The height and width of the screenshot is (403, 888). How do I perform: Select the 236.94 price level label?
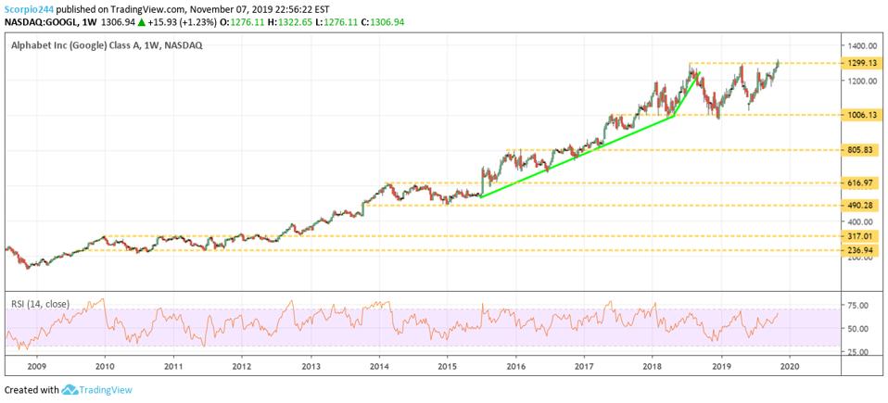coord(858,250)
